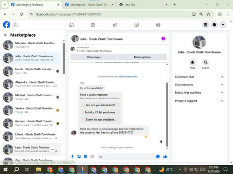
Task: Click the browser address bar URL
Action: pos(69,14)
